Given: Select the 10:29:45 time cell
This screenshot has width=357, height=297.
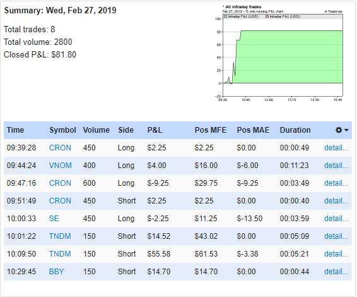Looking at the screenshot, I should [x=21, y=272].
